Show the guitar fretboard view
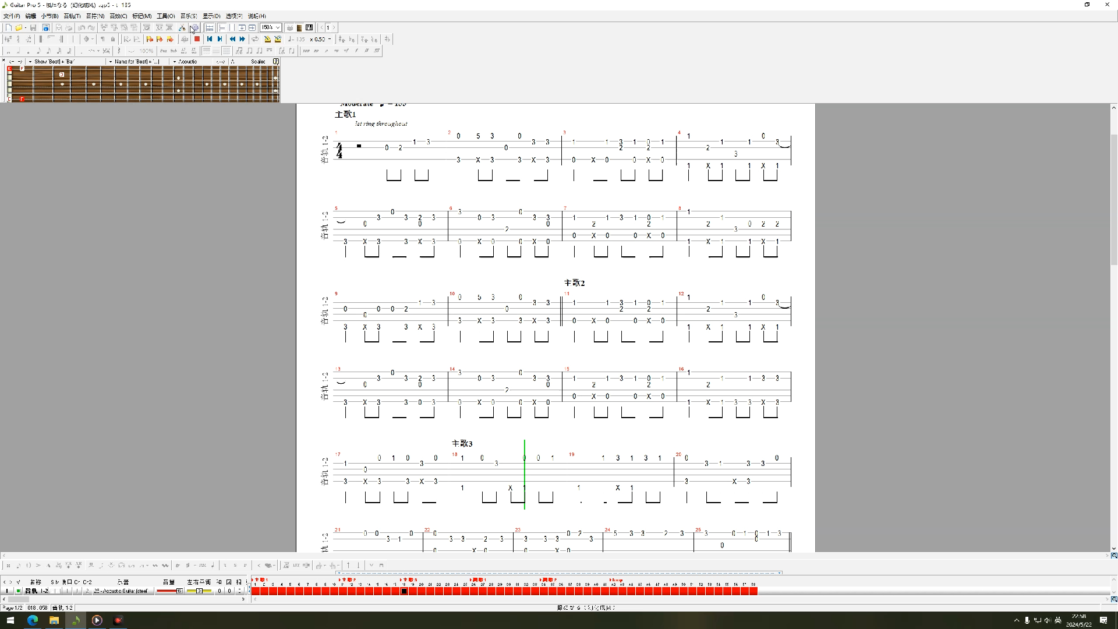This screenshot has width=1118, height=629. [299, 27]
